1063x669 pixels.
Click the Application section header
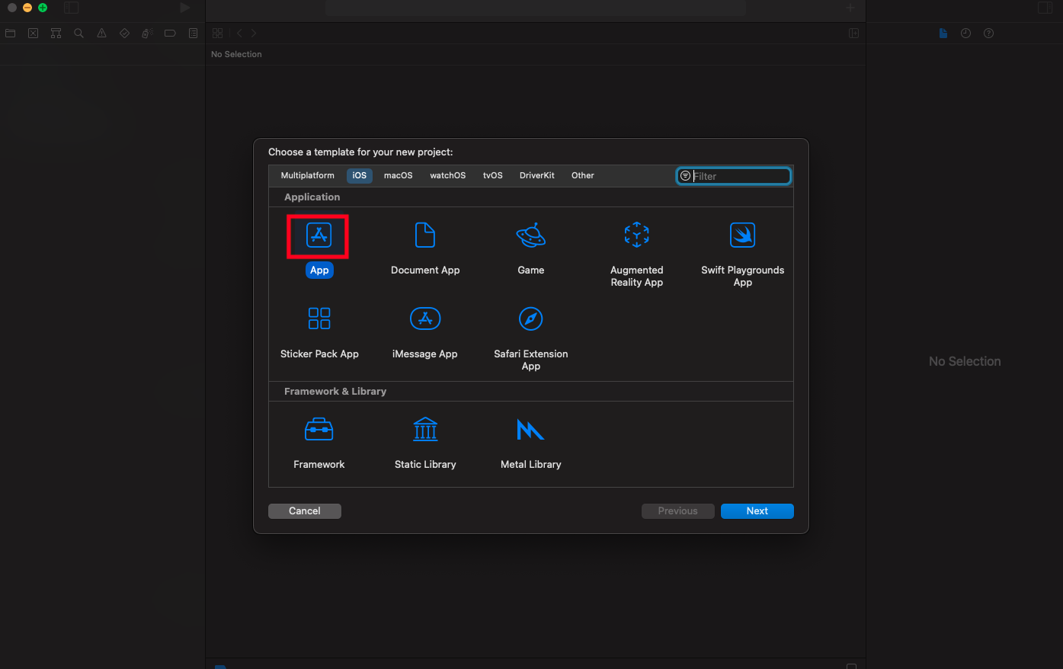312,197
